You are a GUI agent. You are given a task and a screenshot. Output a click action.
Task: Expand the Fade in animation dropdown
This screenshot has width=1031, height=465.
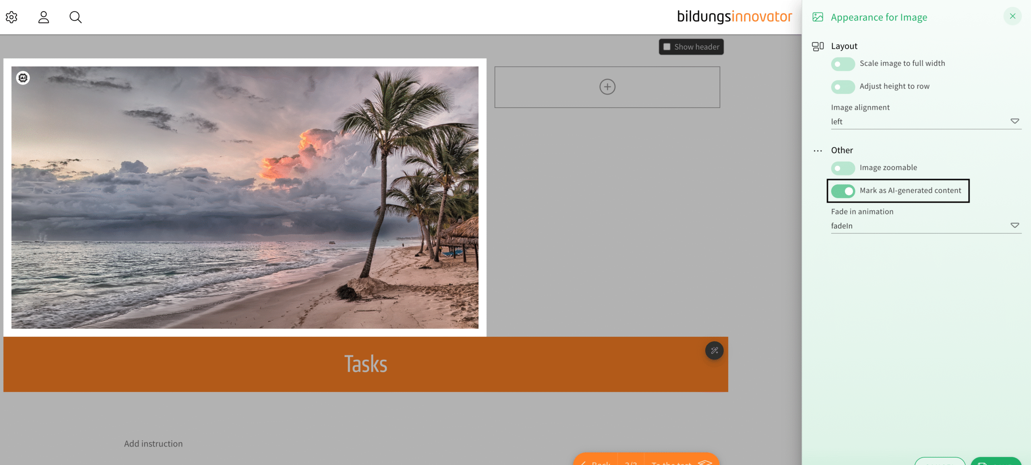point(925,226)
